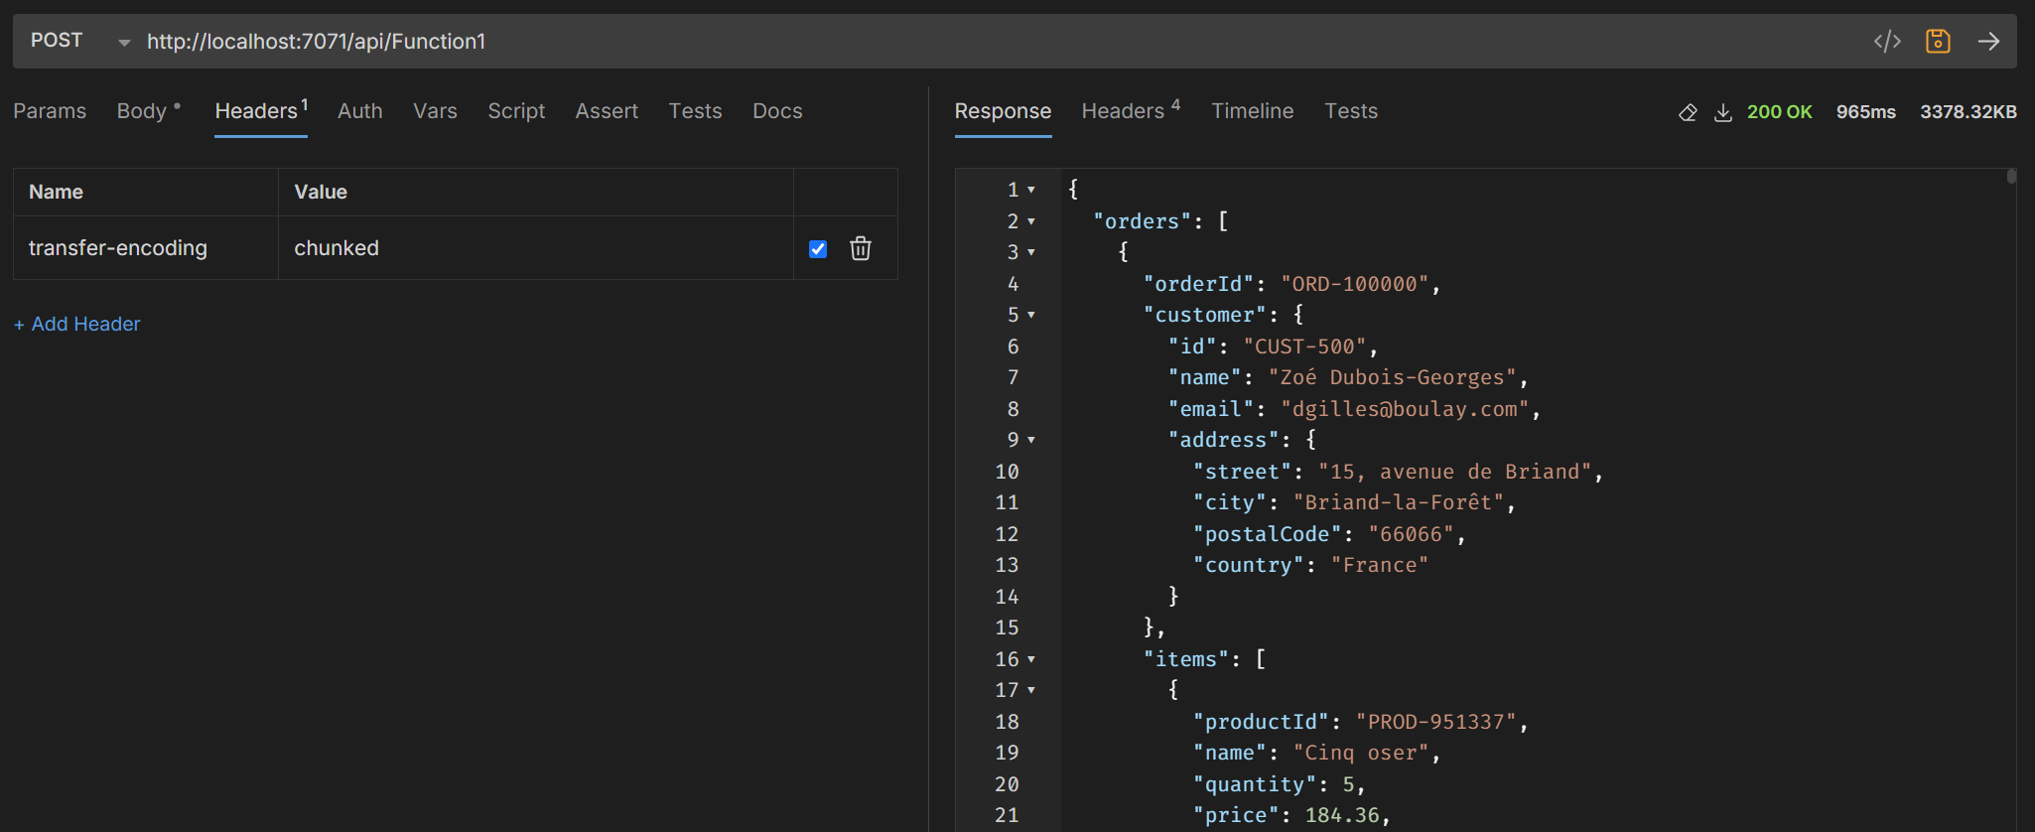The image size is (2035, 832).
Task: Edit the transfer-encoding header name cell
Action: 146,248
